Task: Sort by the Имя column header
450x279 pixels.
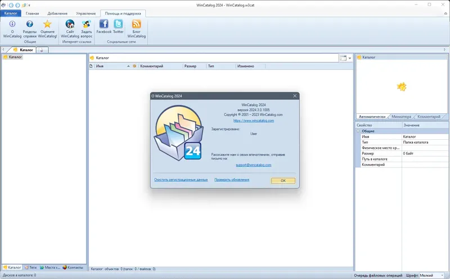Action: pyautogui.click(x=114, y=66)
